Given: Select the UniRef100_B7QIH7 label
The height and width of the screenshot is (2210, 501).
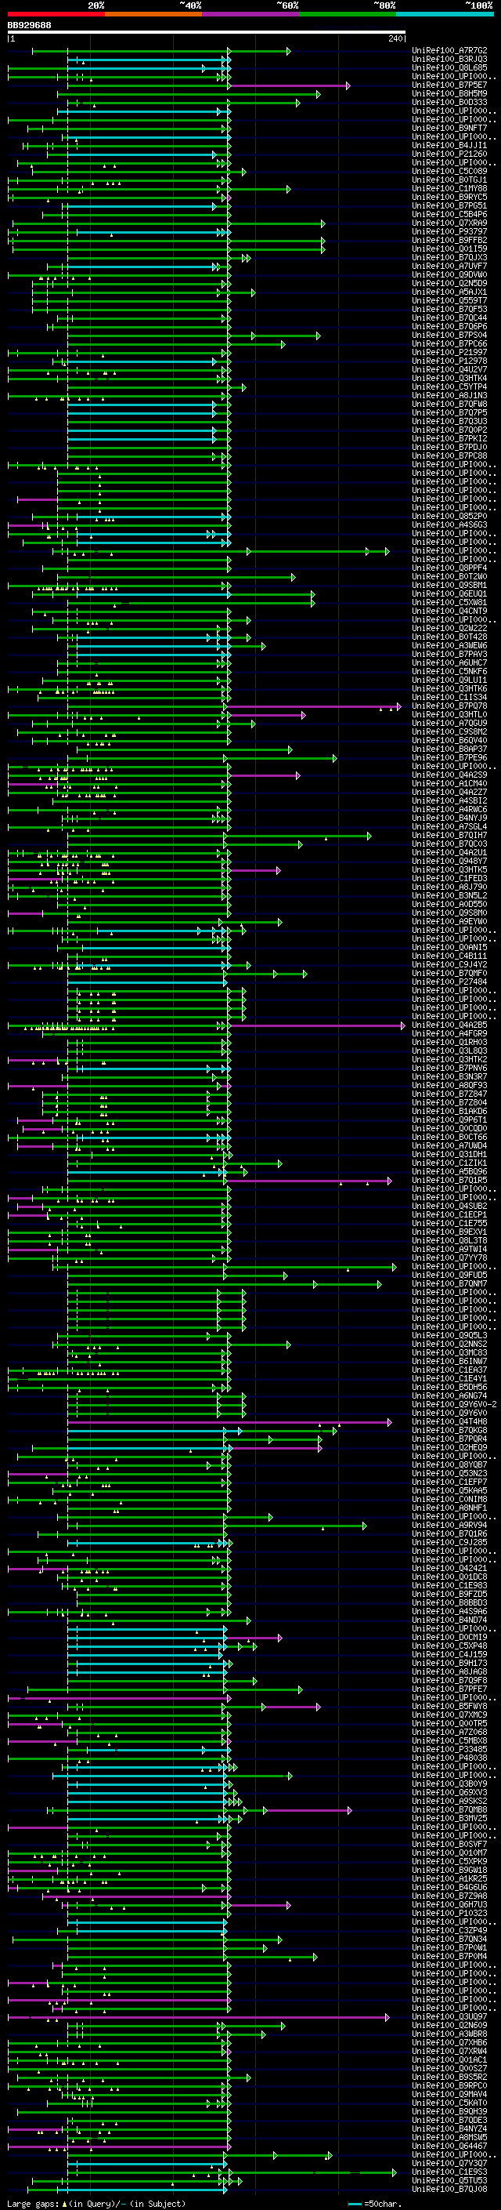Looking at the screenshot, I should coord(449,836).
